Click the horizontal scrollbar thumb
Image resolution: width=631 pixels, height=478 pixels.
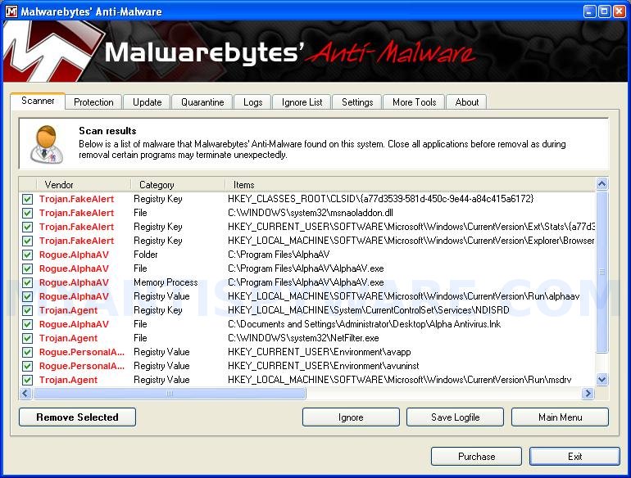pyautogui.click(x=170, y=393)
